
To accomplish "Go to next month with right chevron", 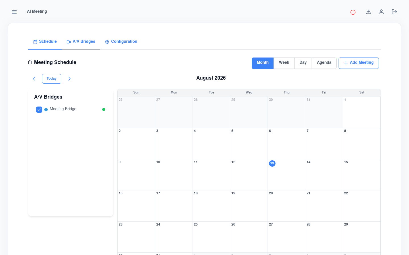I will (69, 79).
